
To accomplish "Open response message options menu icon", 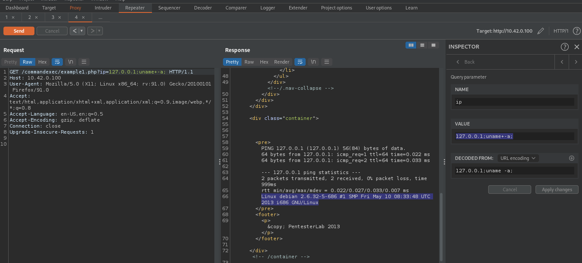I will click(x=327, y=62).
